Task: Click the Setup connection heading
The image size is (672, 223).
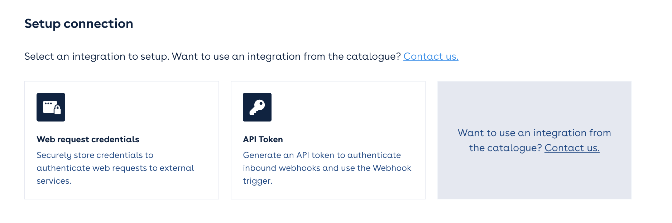Action: (79, 24)
